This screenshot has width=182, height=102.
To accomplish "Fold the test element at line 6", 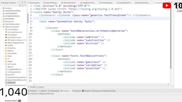I will [x=32, y=22].
